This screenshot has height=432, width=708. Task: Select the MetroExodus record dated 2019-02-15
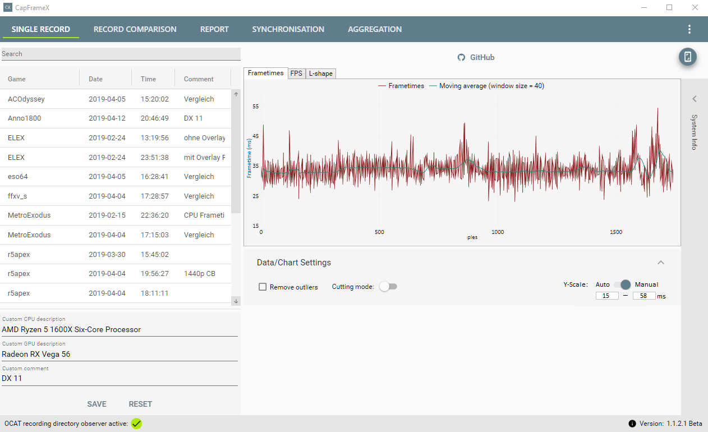116,215
